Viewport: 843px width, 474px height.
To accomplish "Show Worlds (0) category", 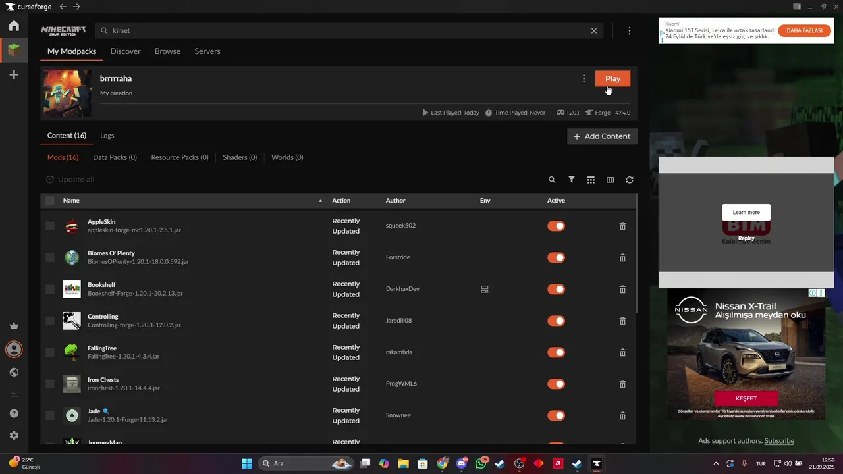I will [287, 157].
